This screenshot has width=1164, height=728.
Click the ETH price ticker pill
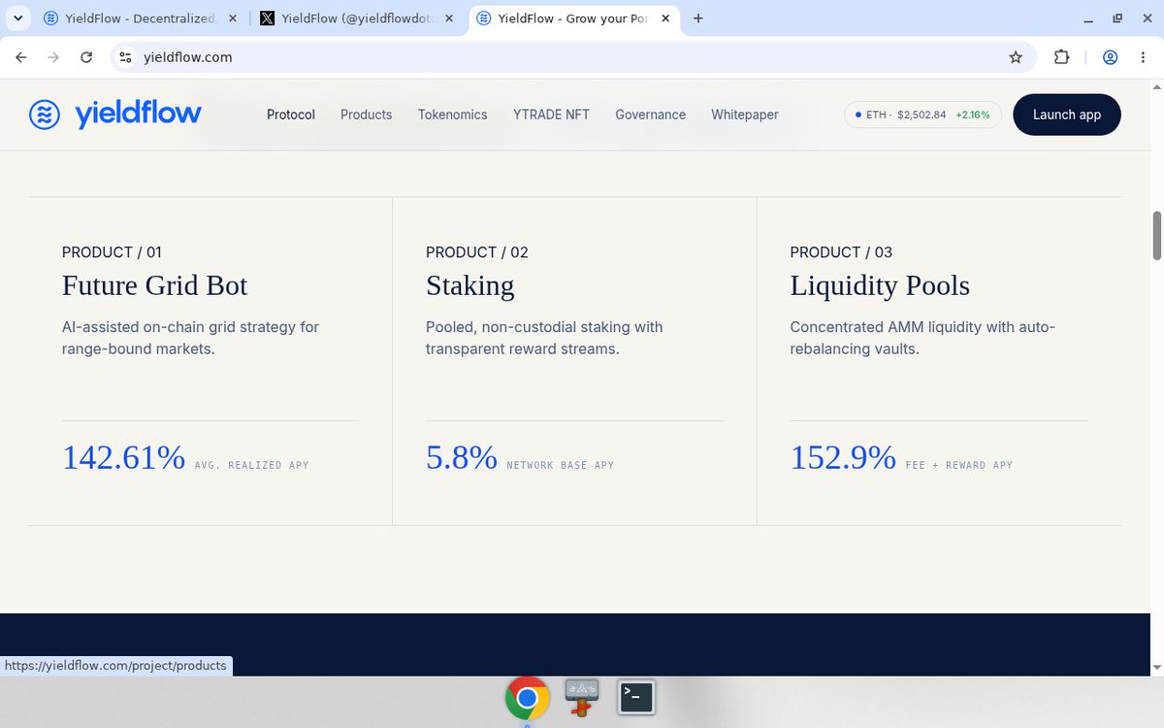[x=922, y=115]
